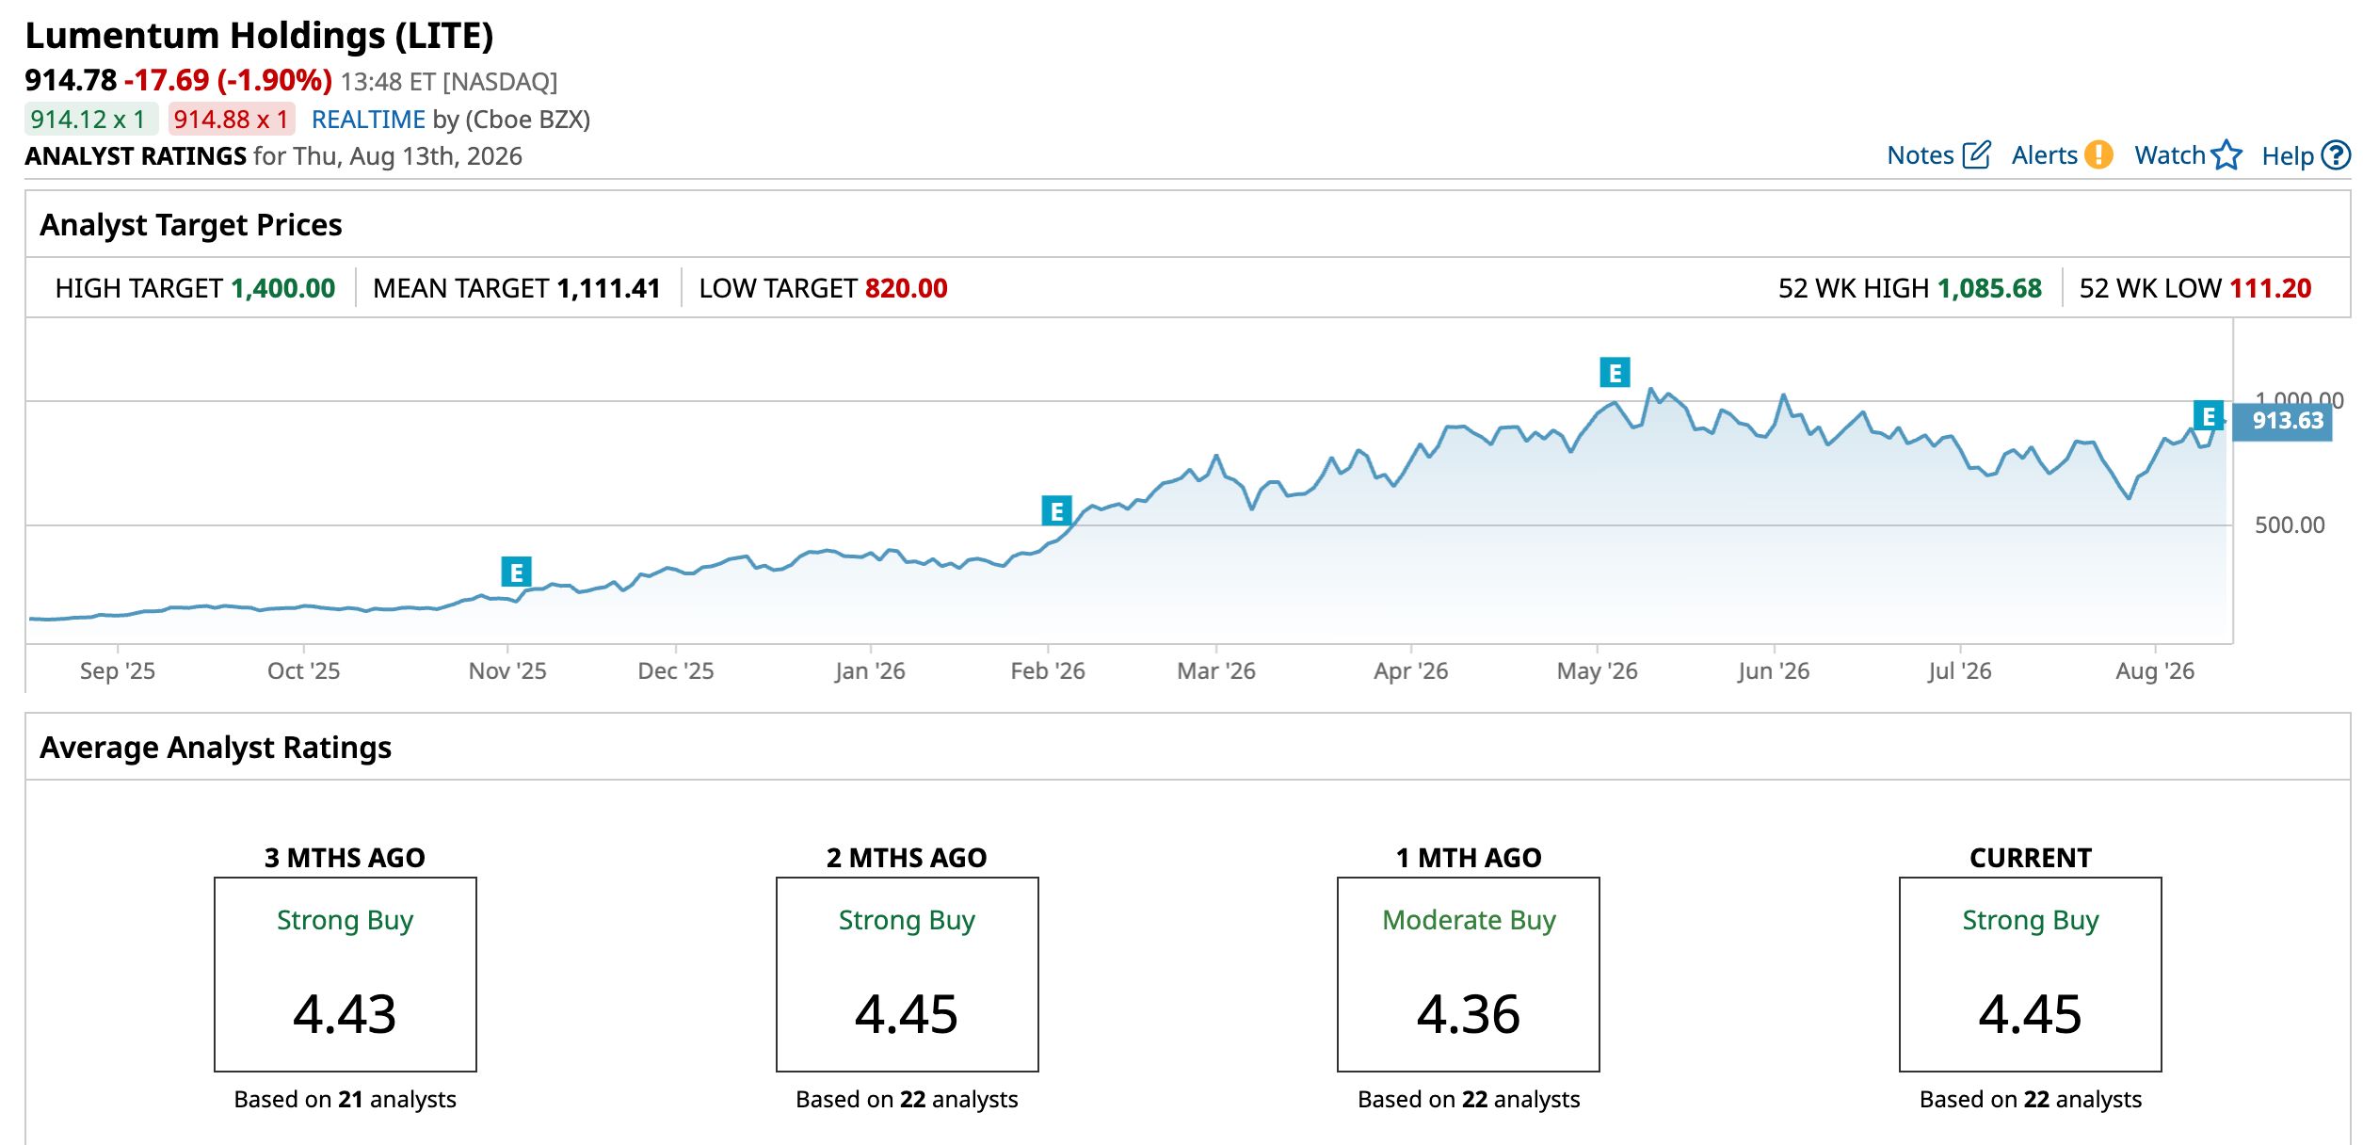The height and width of the screenshot is (1145, 2363).
Task: Open the Help question mark icon
Action: (2336, 155)
